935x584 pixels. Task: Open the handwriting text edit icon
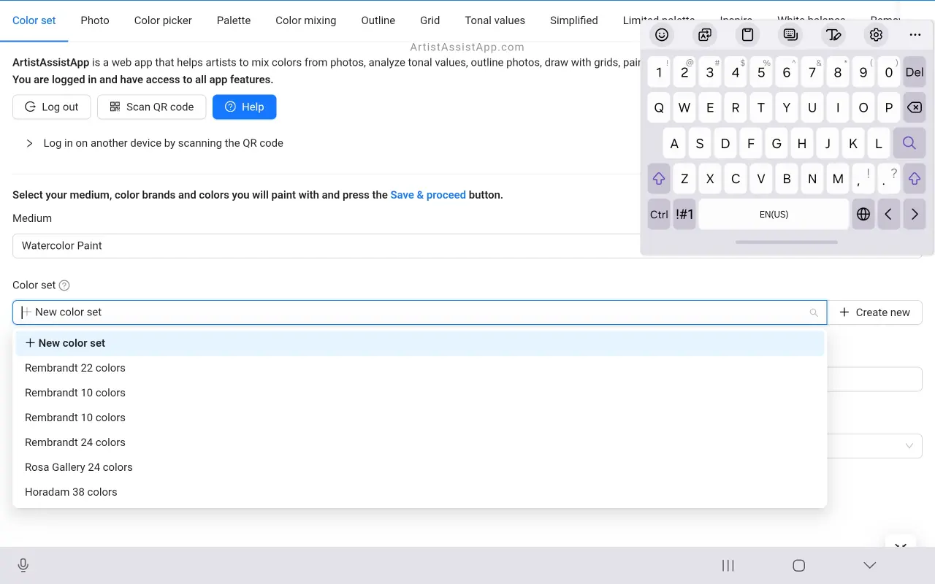[833, 34]
